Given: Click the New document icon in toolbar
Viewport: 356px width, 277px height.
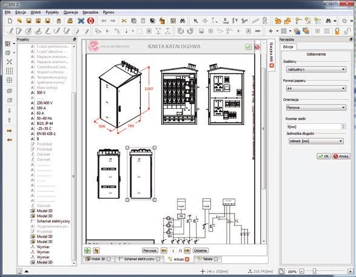Looking at the screenshot, I should tap(10, 21).
